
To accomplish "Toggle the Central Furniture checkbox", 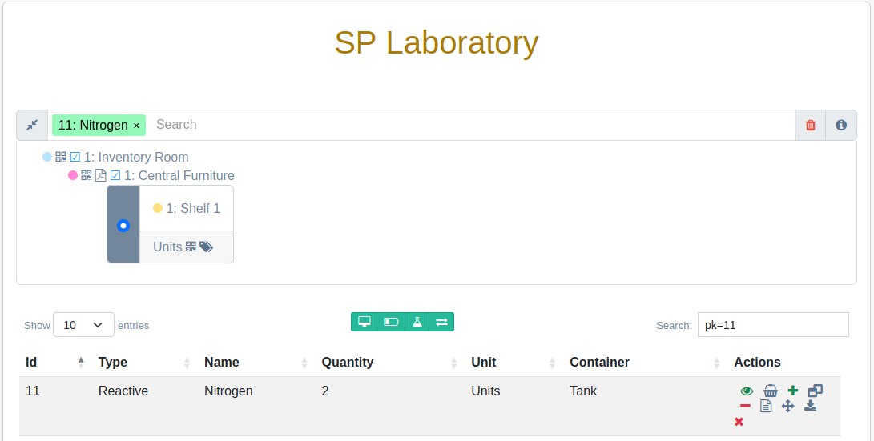I will pos(115,176).
